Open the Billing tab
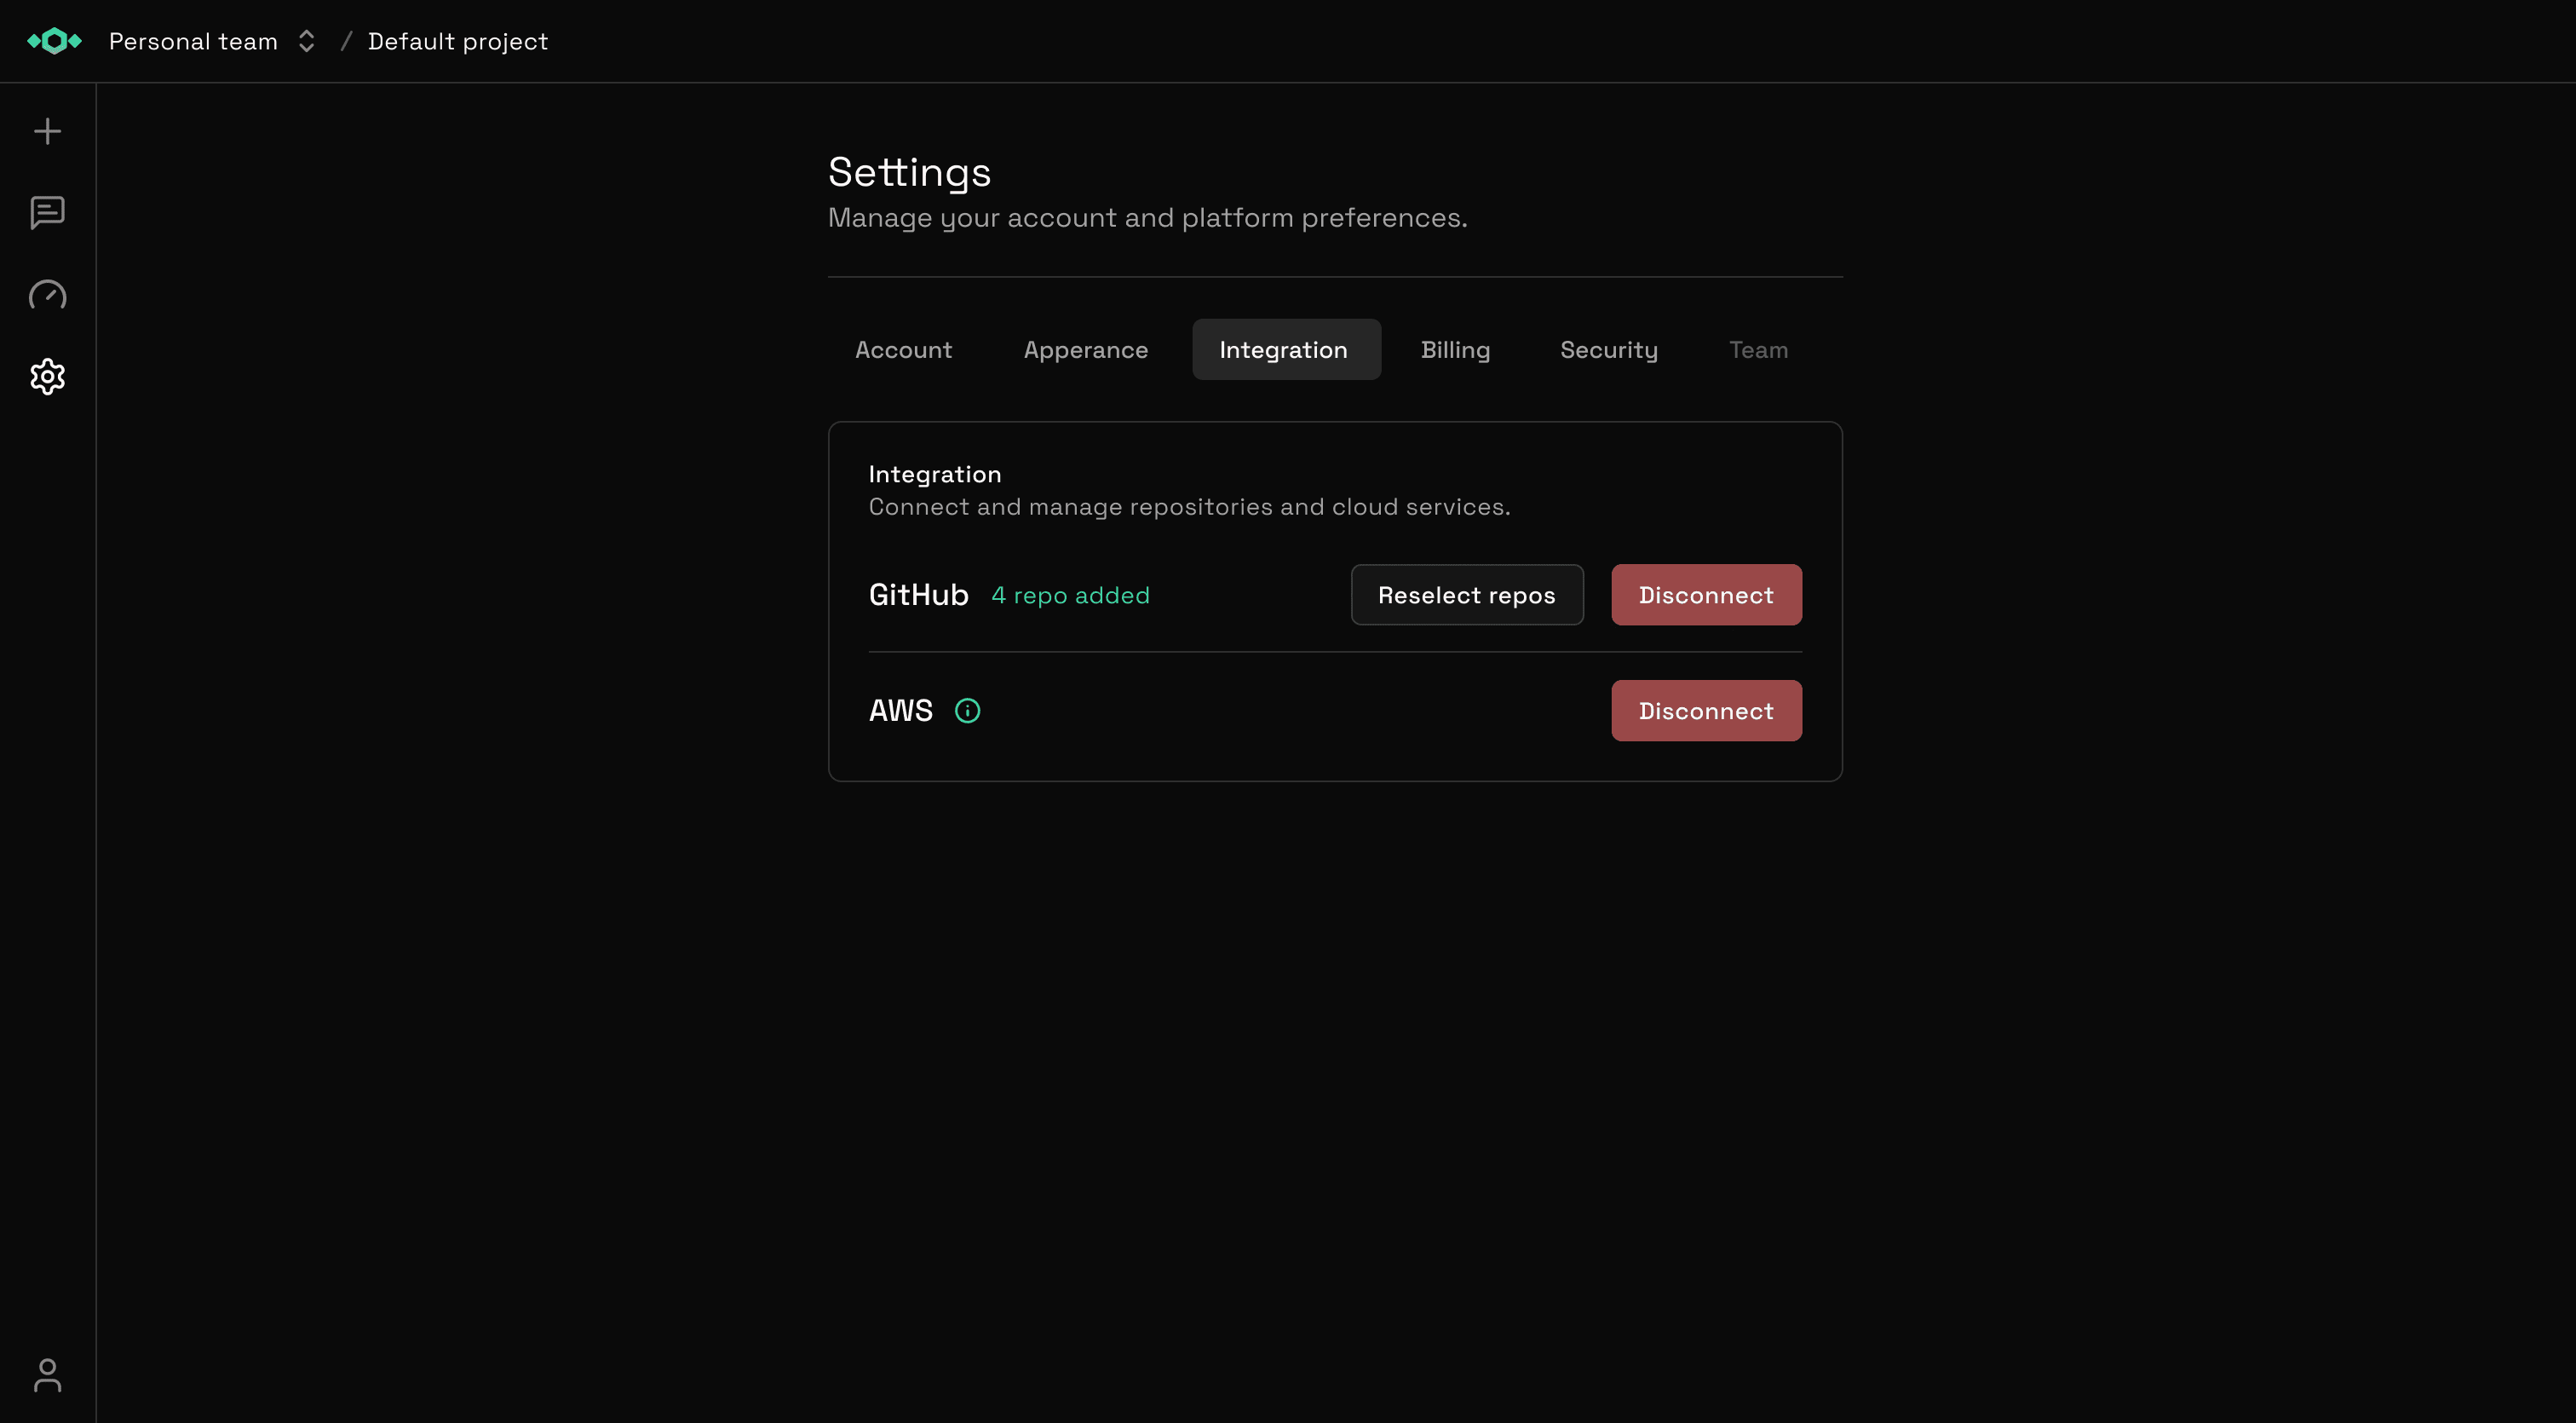Image resolution: width=2576 pixels, height=1423 pixels. 1456,349
